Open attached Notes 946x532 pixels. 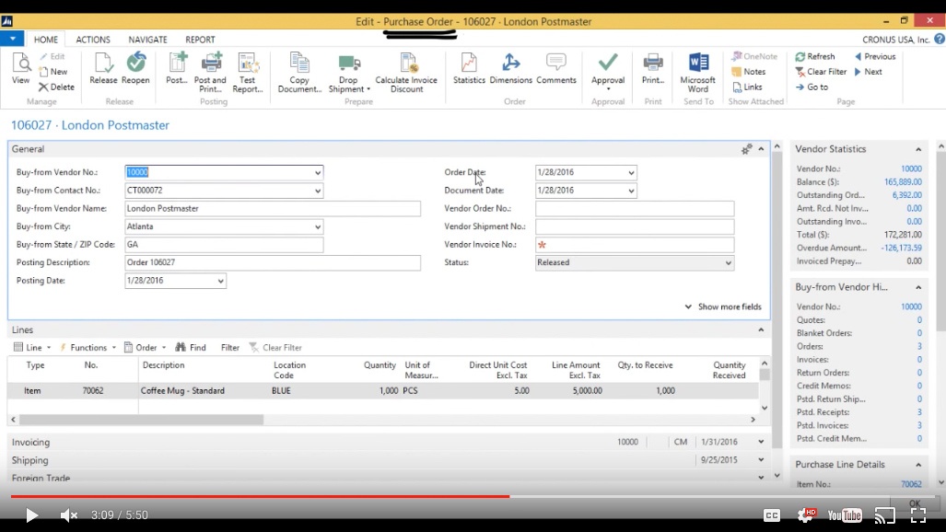pyautogui.click(x=749, y=71)
